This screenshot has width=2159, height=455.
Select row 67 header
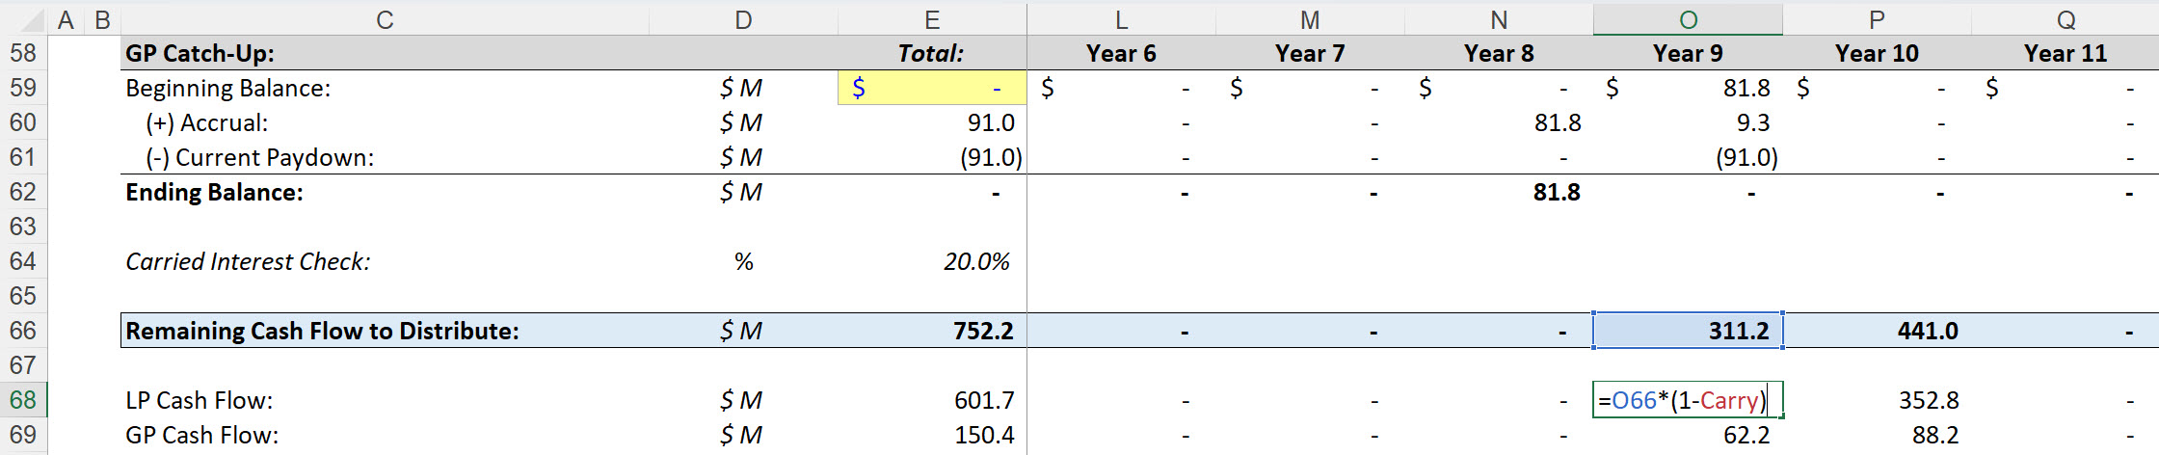pyautogui.click(x=23, y=365)
